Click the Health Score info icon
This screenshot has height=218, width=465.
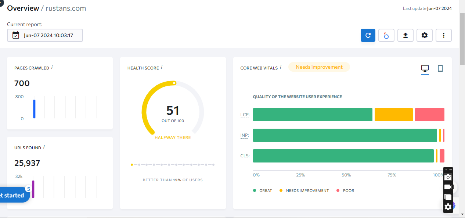click(x=162, y=67)
